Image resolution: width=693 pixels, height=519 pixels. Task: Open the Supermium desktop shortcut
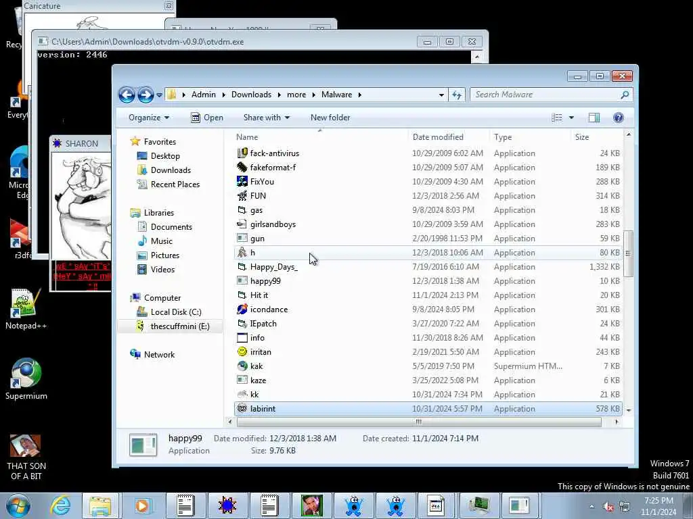(x=26, y=378)
